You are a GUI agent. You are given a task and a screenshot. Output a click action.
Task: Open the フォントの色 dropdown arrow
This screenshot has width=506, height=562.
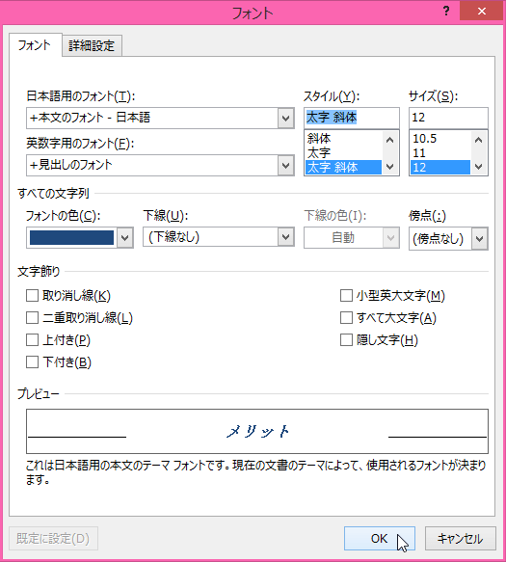124,238
